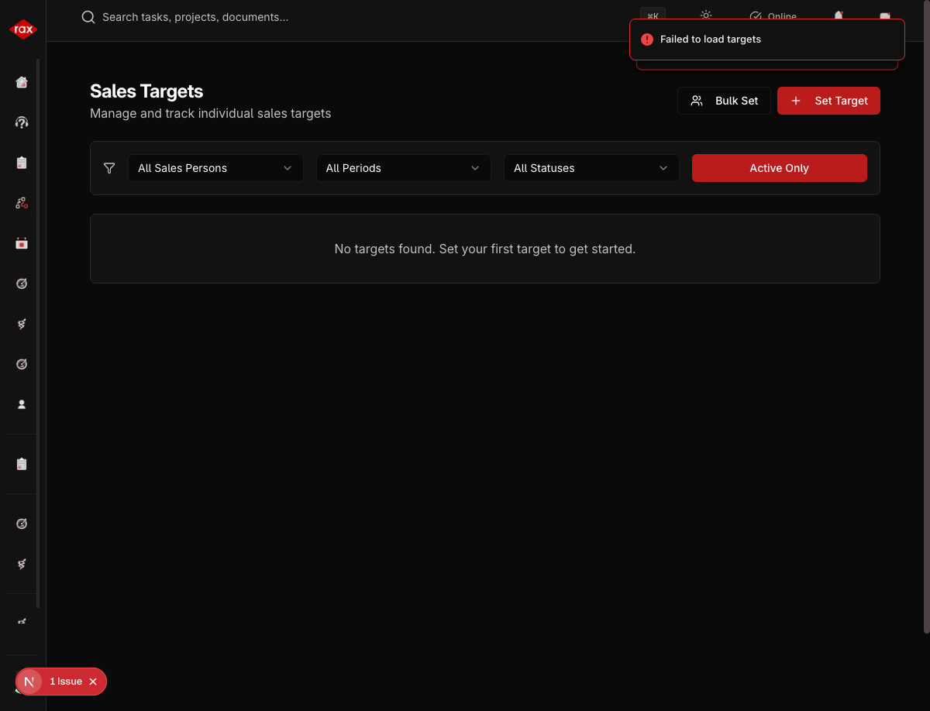Select the workflow nodes icon in sidebar

click(21, 202)
